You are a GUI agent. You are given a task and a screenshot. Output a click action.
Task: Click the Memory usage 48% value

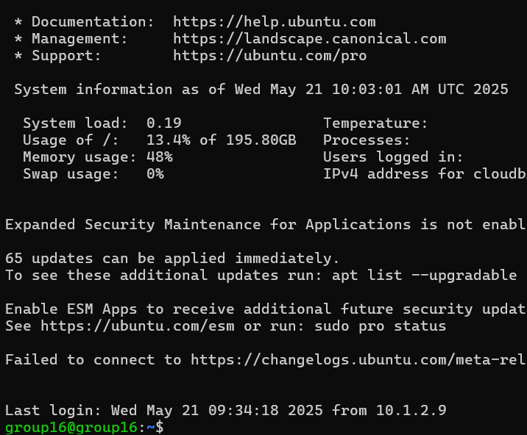click(160, 157)
